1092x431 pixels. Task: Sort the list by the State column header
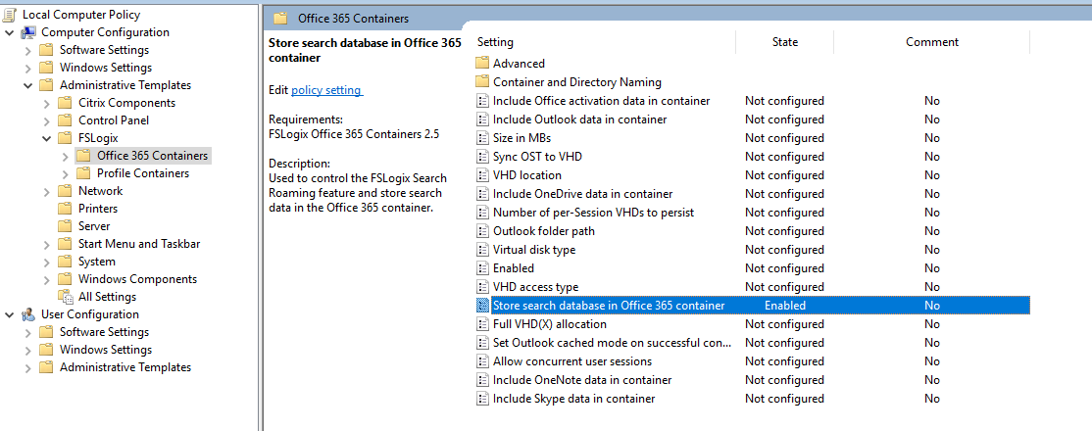785,42
